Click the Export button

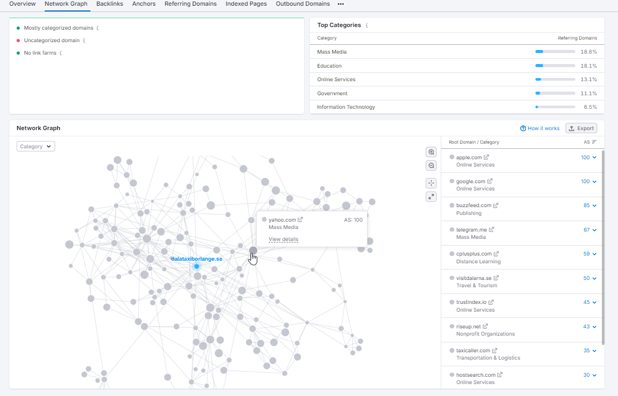tap(581, 127)
